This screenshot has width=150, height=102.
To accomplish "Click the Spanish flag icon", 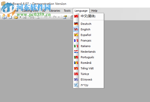I will 76,35.
